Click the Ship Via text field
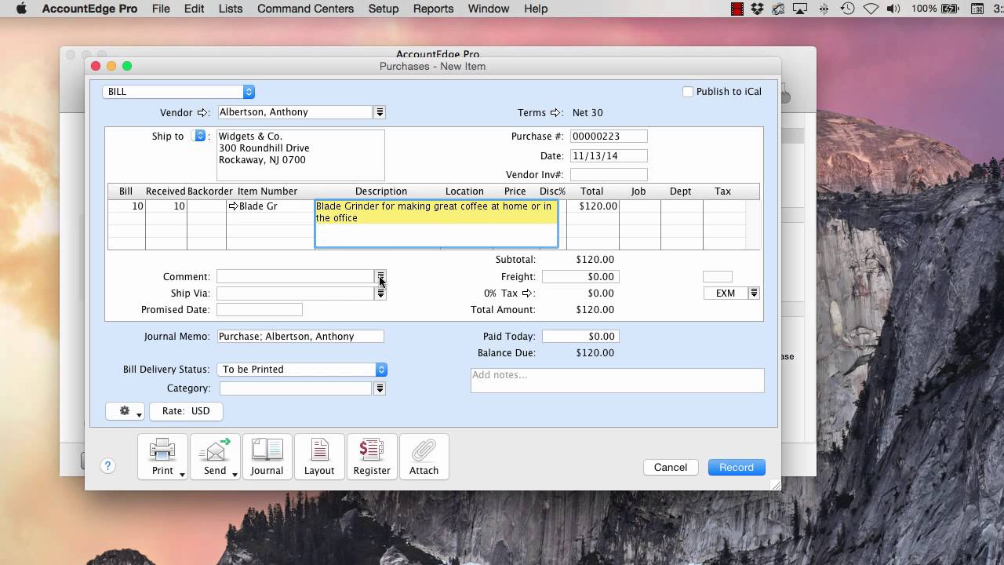Screen dimensions: 1004x565 [295, 293]
